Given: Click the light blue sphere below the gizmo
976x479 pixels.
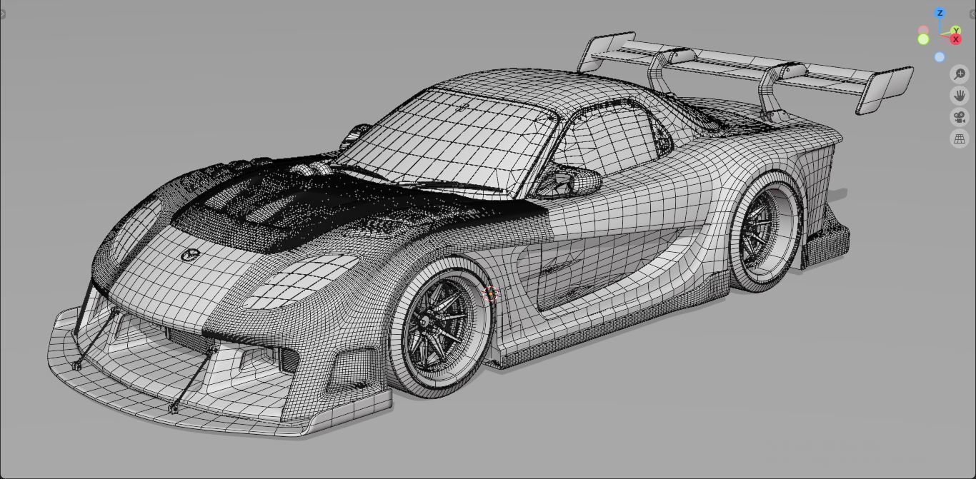Looking at the screenshot, I should pos(940,56).
